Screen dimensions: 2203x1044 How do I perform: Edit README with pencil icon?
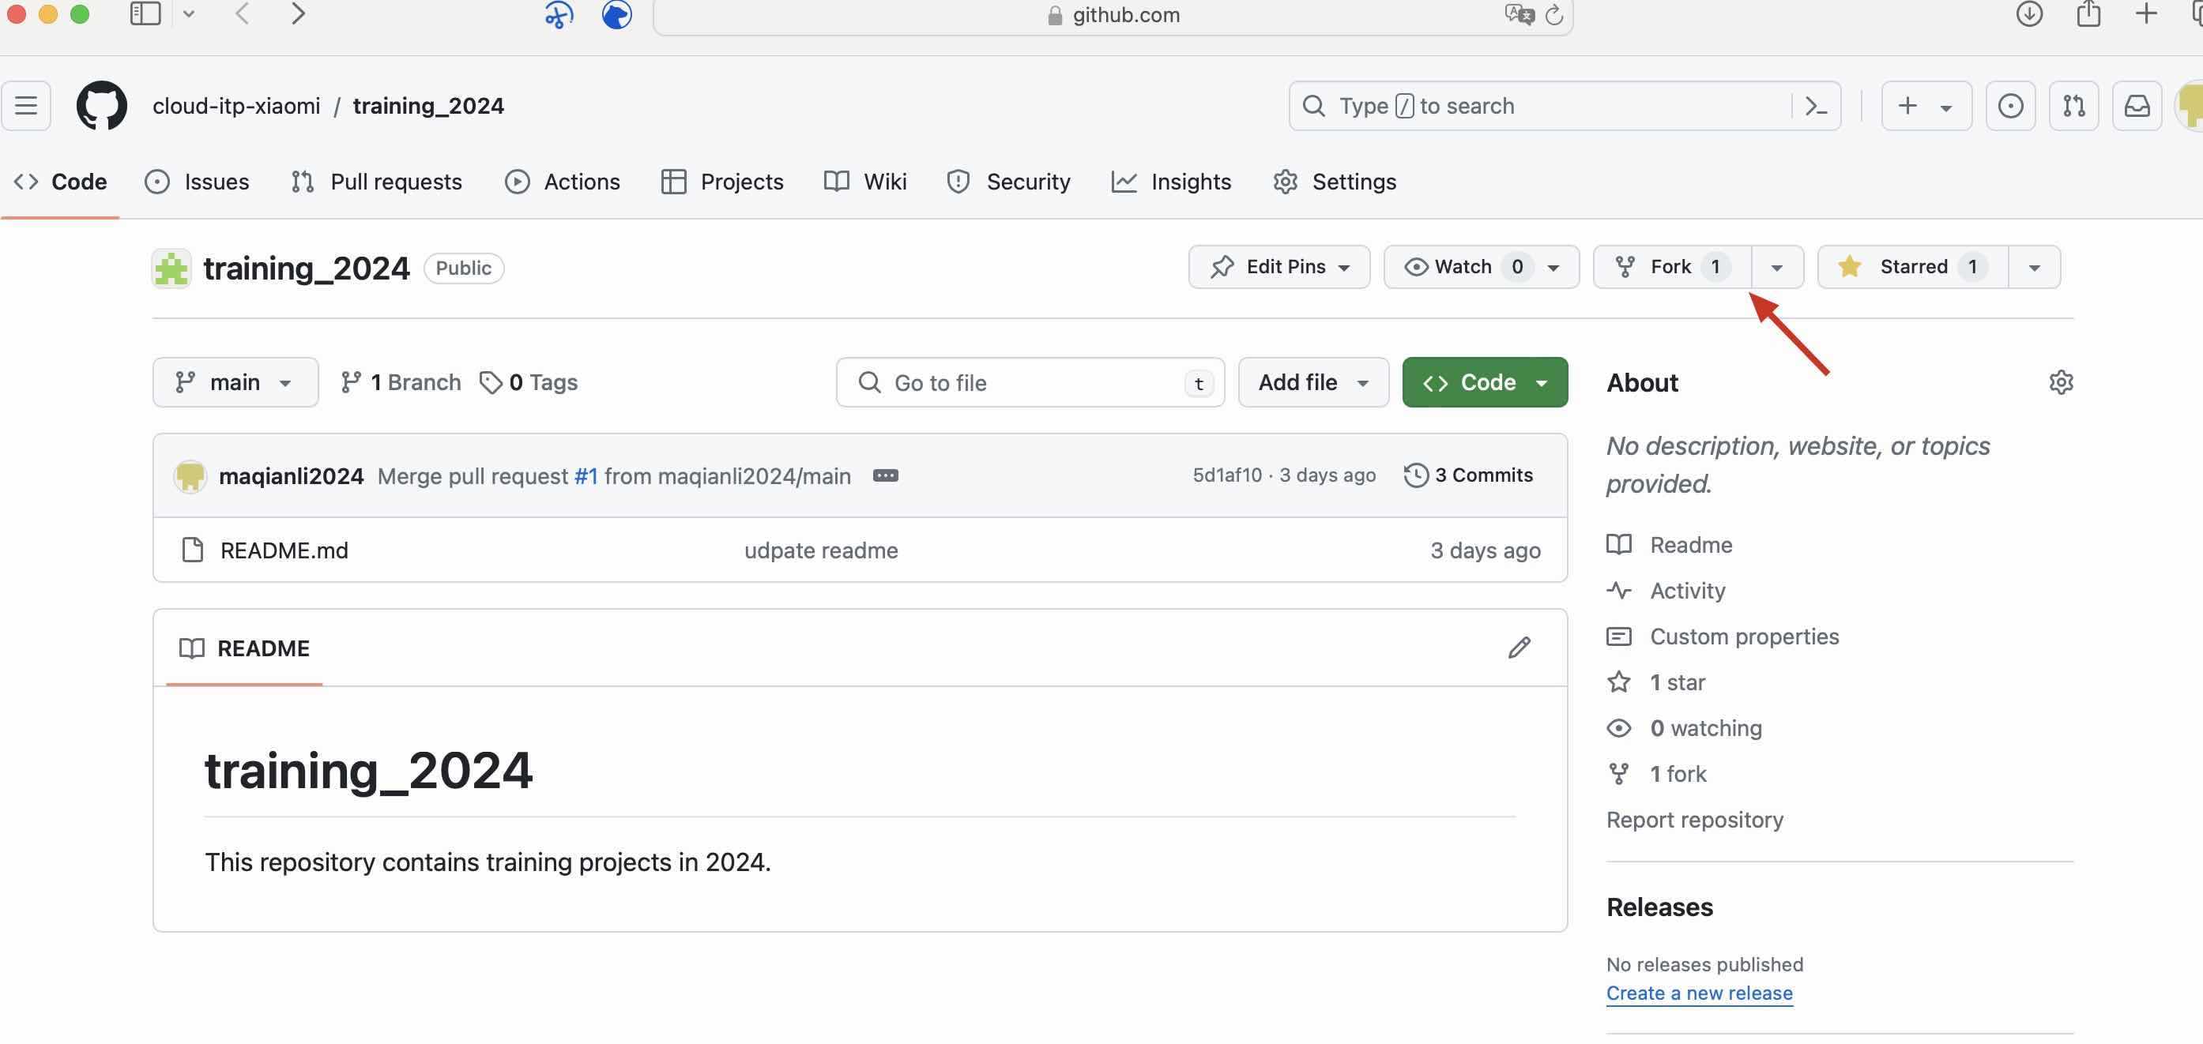(x=1519, y=648)
